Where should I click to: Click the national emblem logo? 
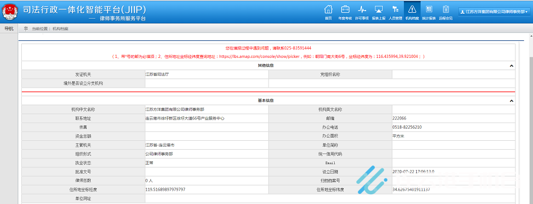(10, 12)
